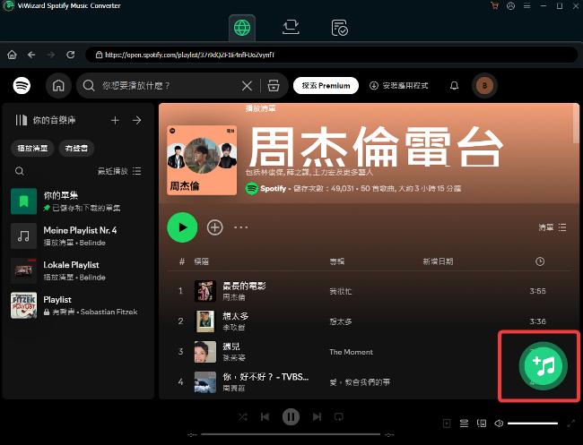This screenshot has height=445, width=583.
Task: Open more options three dots
Action: pyautogui.click(x=241, y=227)
